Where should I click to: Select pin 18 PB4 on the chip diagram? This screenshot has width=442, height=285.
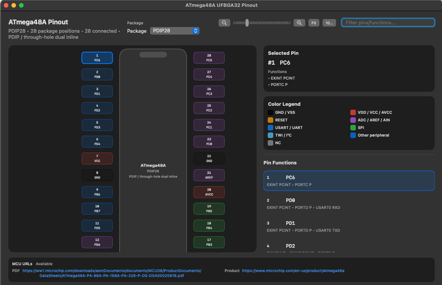coord(209,225)
